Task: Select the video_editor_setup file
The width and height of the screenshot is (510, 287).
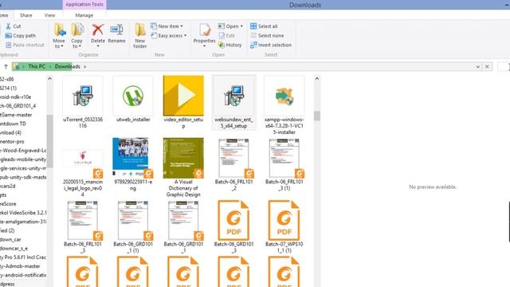Action: 183,103
